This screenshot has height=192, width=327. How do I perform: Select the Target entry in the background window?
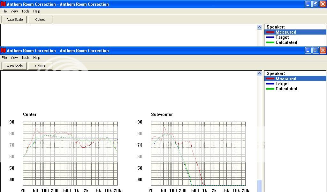click(295, 37)
